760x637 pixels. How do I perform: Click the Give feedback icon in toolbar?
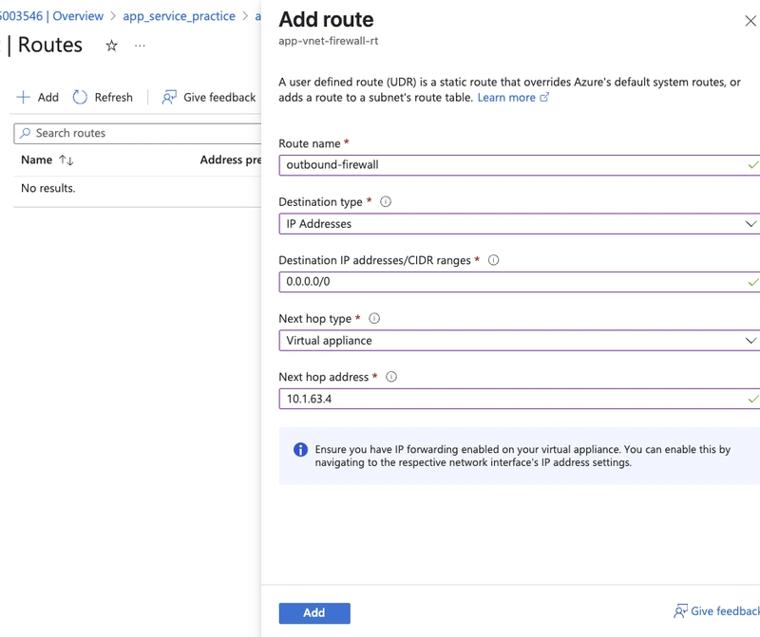(x=169, y=97)
